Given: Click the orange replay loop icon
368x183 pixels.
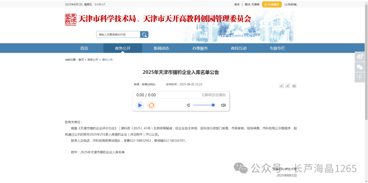Looking at the screenshot, I should pyautogui.click(x=151, y=105).
